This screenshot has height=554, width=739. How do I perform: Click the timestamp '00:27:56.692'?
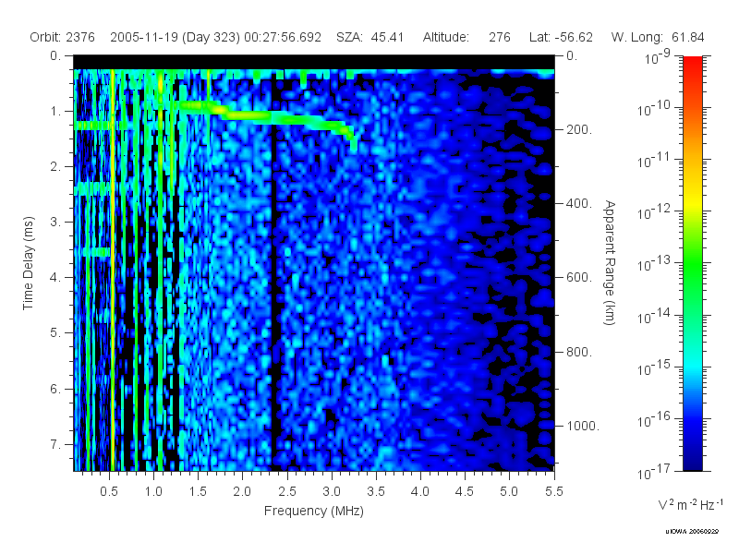pos(283,37)
